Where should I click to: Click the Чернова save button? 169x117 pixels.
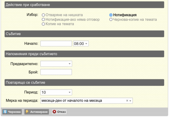12,112
